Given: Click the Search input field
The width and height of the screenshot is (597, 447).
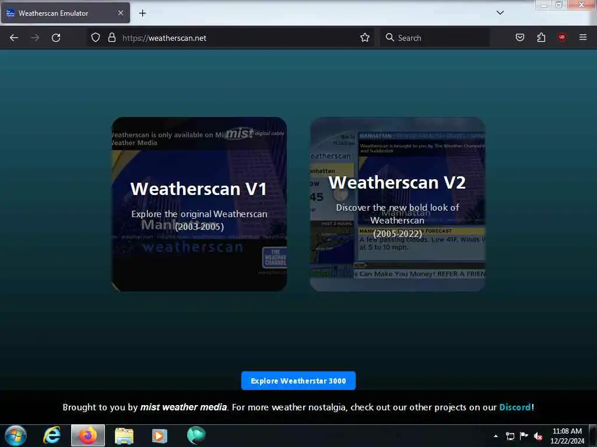Looking at the screenshot, I should pos(434,38).
